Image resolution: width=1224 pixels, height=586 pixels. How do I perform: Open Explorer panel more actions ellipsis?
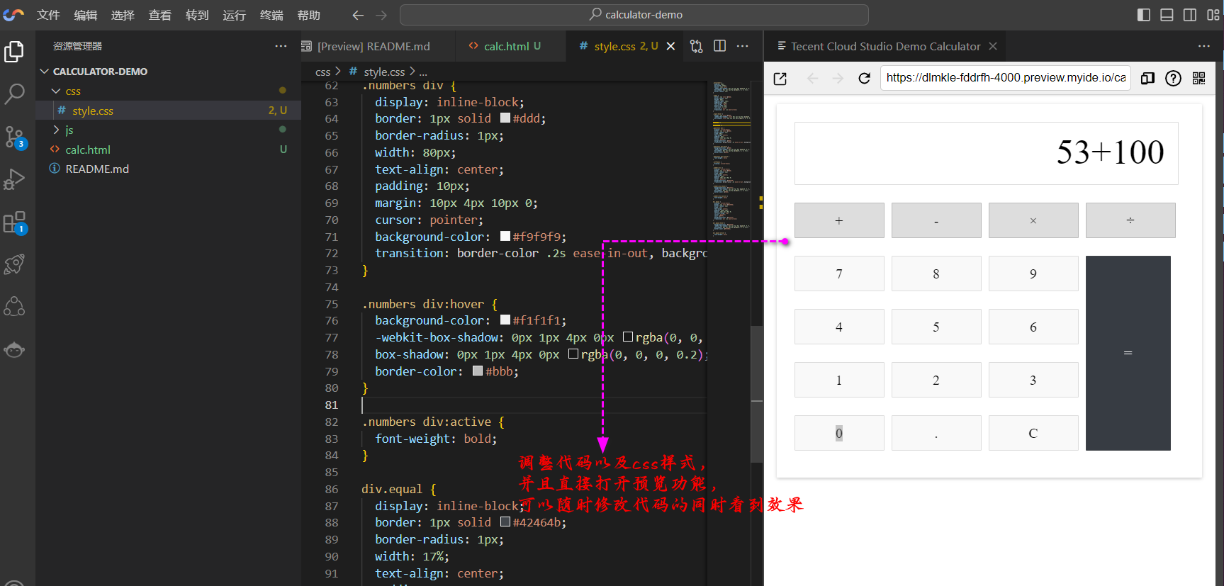pos(281,46)
